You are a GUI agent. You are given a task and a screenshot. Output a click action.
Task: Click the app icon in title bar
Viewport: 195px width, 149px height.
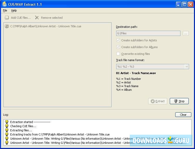pyautogui.click(x=5, y=4)
